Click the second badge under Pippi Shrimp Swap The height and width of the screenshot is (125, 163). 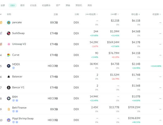pyautogui.click(x=17, y=122)
